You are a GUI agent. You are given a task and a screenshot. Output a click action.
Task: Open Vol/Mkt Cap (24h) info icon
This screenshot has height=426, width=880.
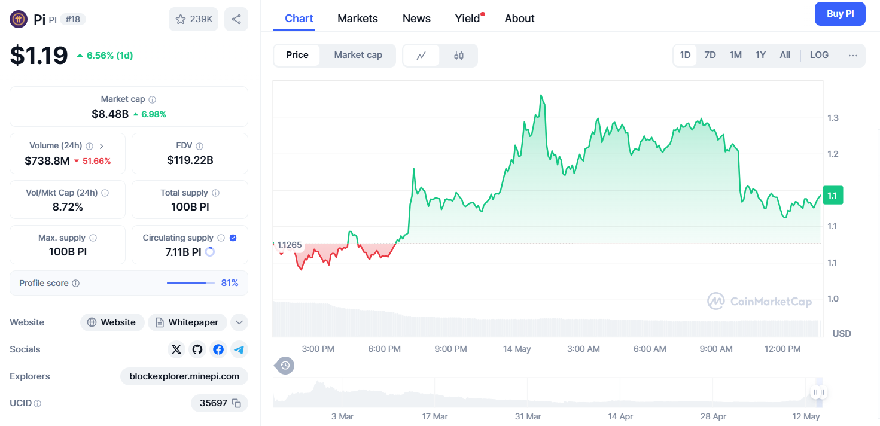[105, 193]
